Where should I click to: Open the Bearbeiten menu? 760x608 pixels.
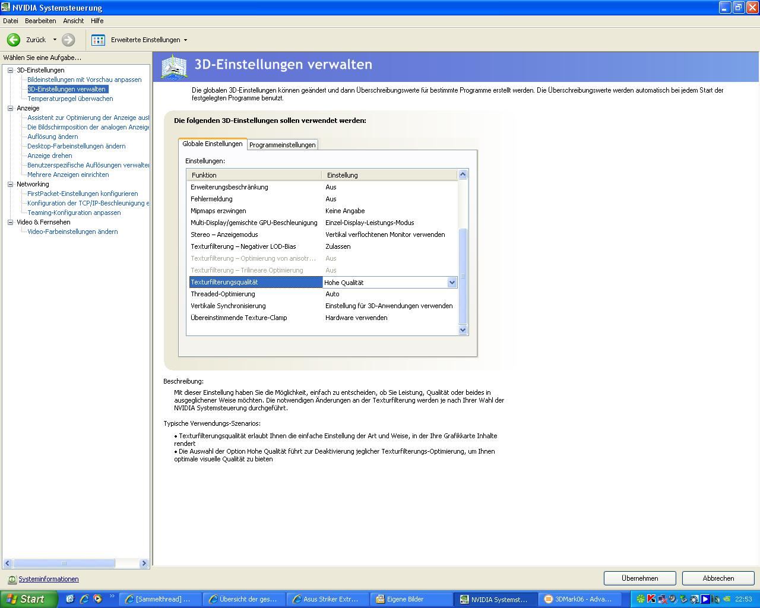click(x=40, y=21)
